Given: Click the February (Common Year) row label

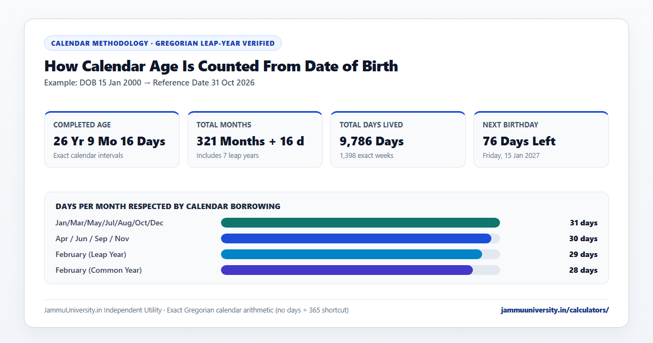Looking at the screenshot, I should (x=98, y=270).
